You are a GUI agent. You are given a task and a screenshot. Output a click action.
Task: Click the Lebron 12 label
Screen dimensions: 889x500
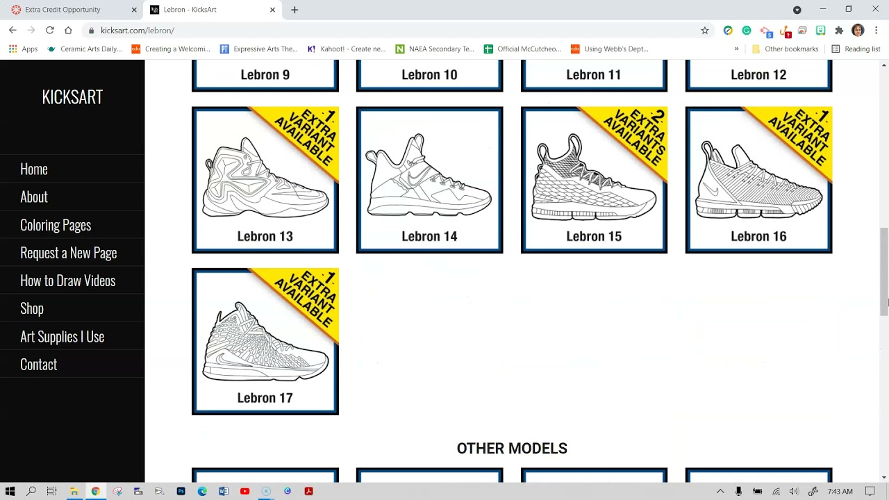tap(758, 75)
